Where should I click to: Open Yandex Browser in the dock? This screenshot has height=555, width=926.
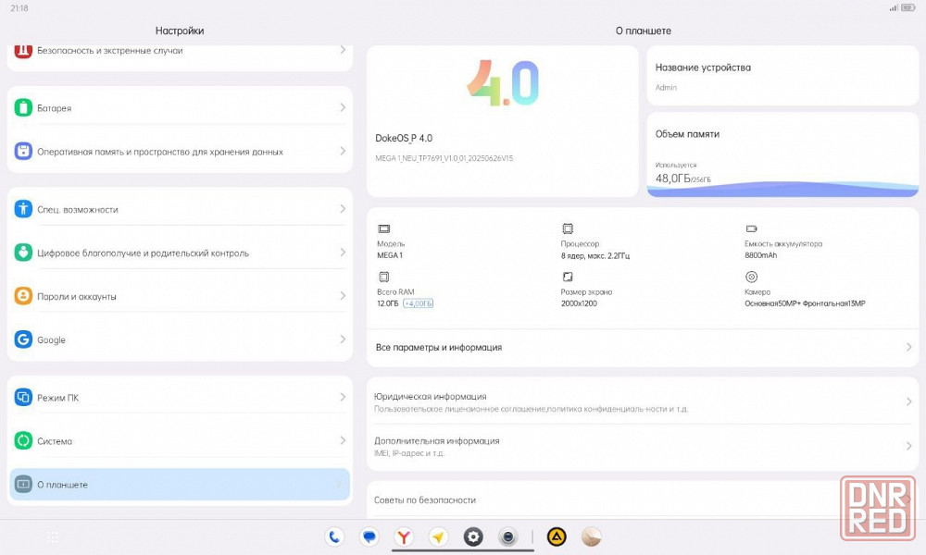point(405,536)
